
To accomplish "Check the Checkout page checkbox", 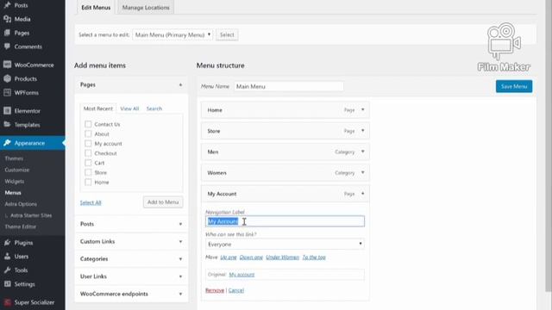I will (x=88, y=153).
